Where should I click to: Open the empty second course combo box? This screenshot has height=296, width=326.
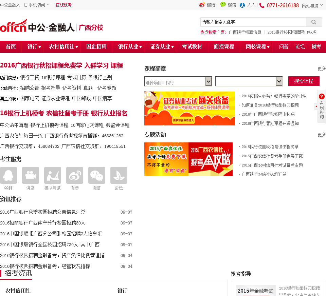pyautogui.click(x=249, y=81)
